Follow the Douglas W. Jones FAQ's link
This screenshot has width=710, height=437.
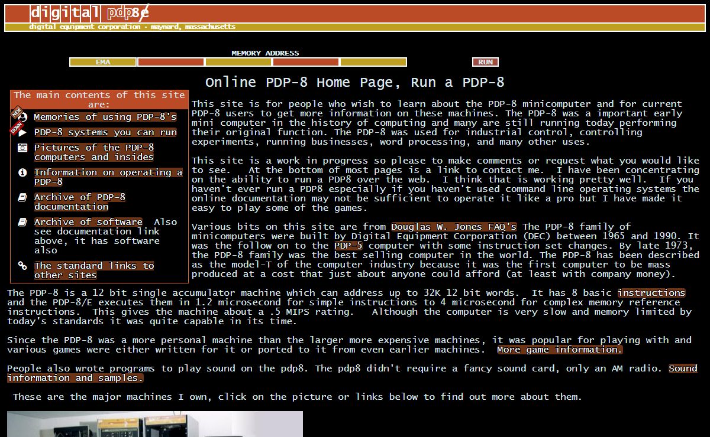[454, 227]
